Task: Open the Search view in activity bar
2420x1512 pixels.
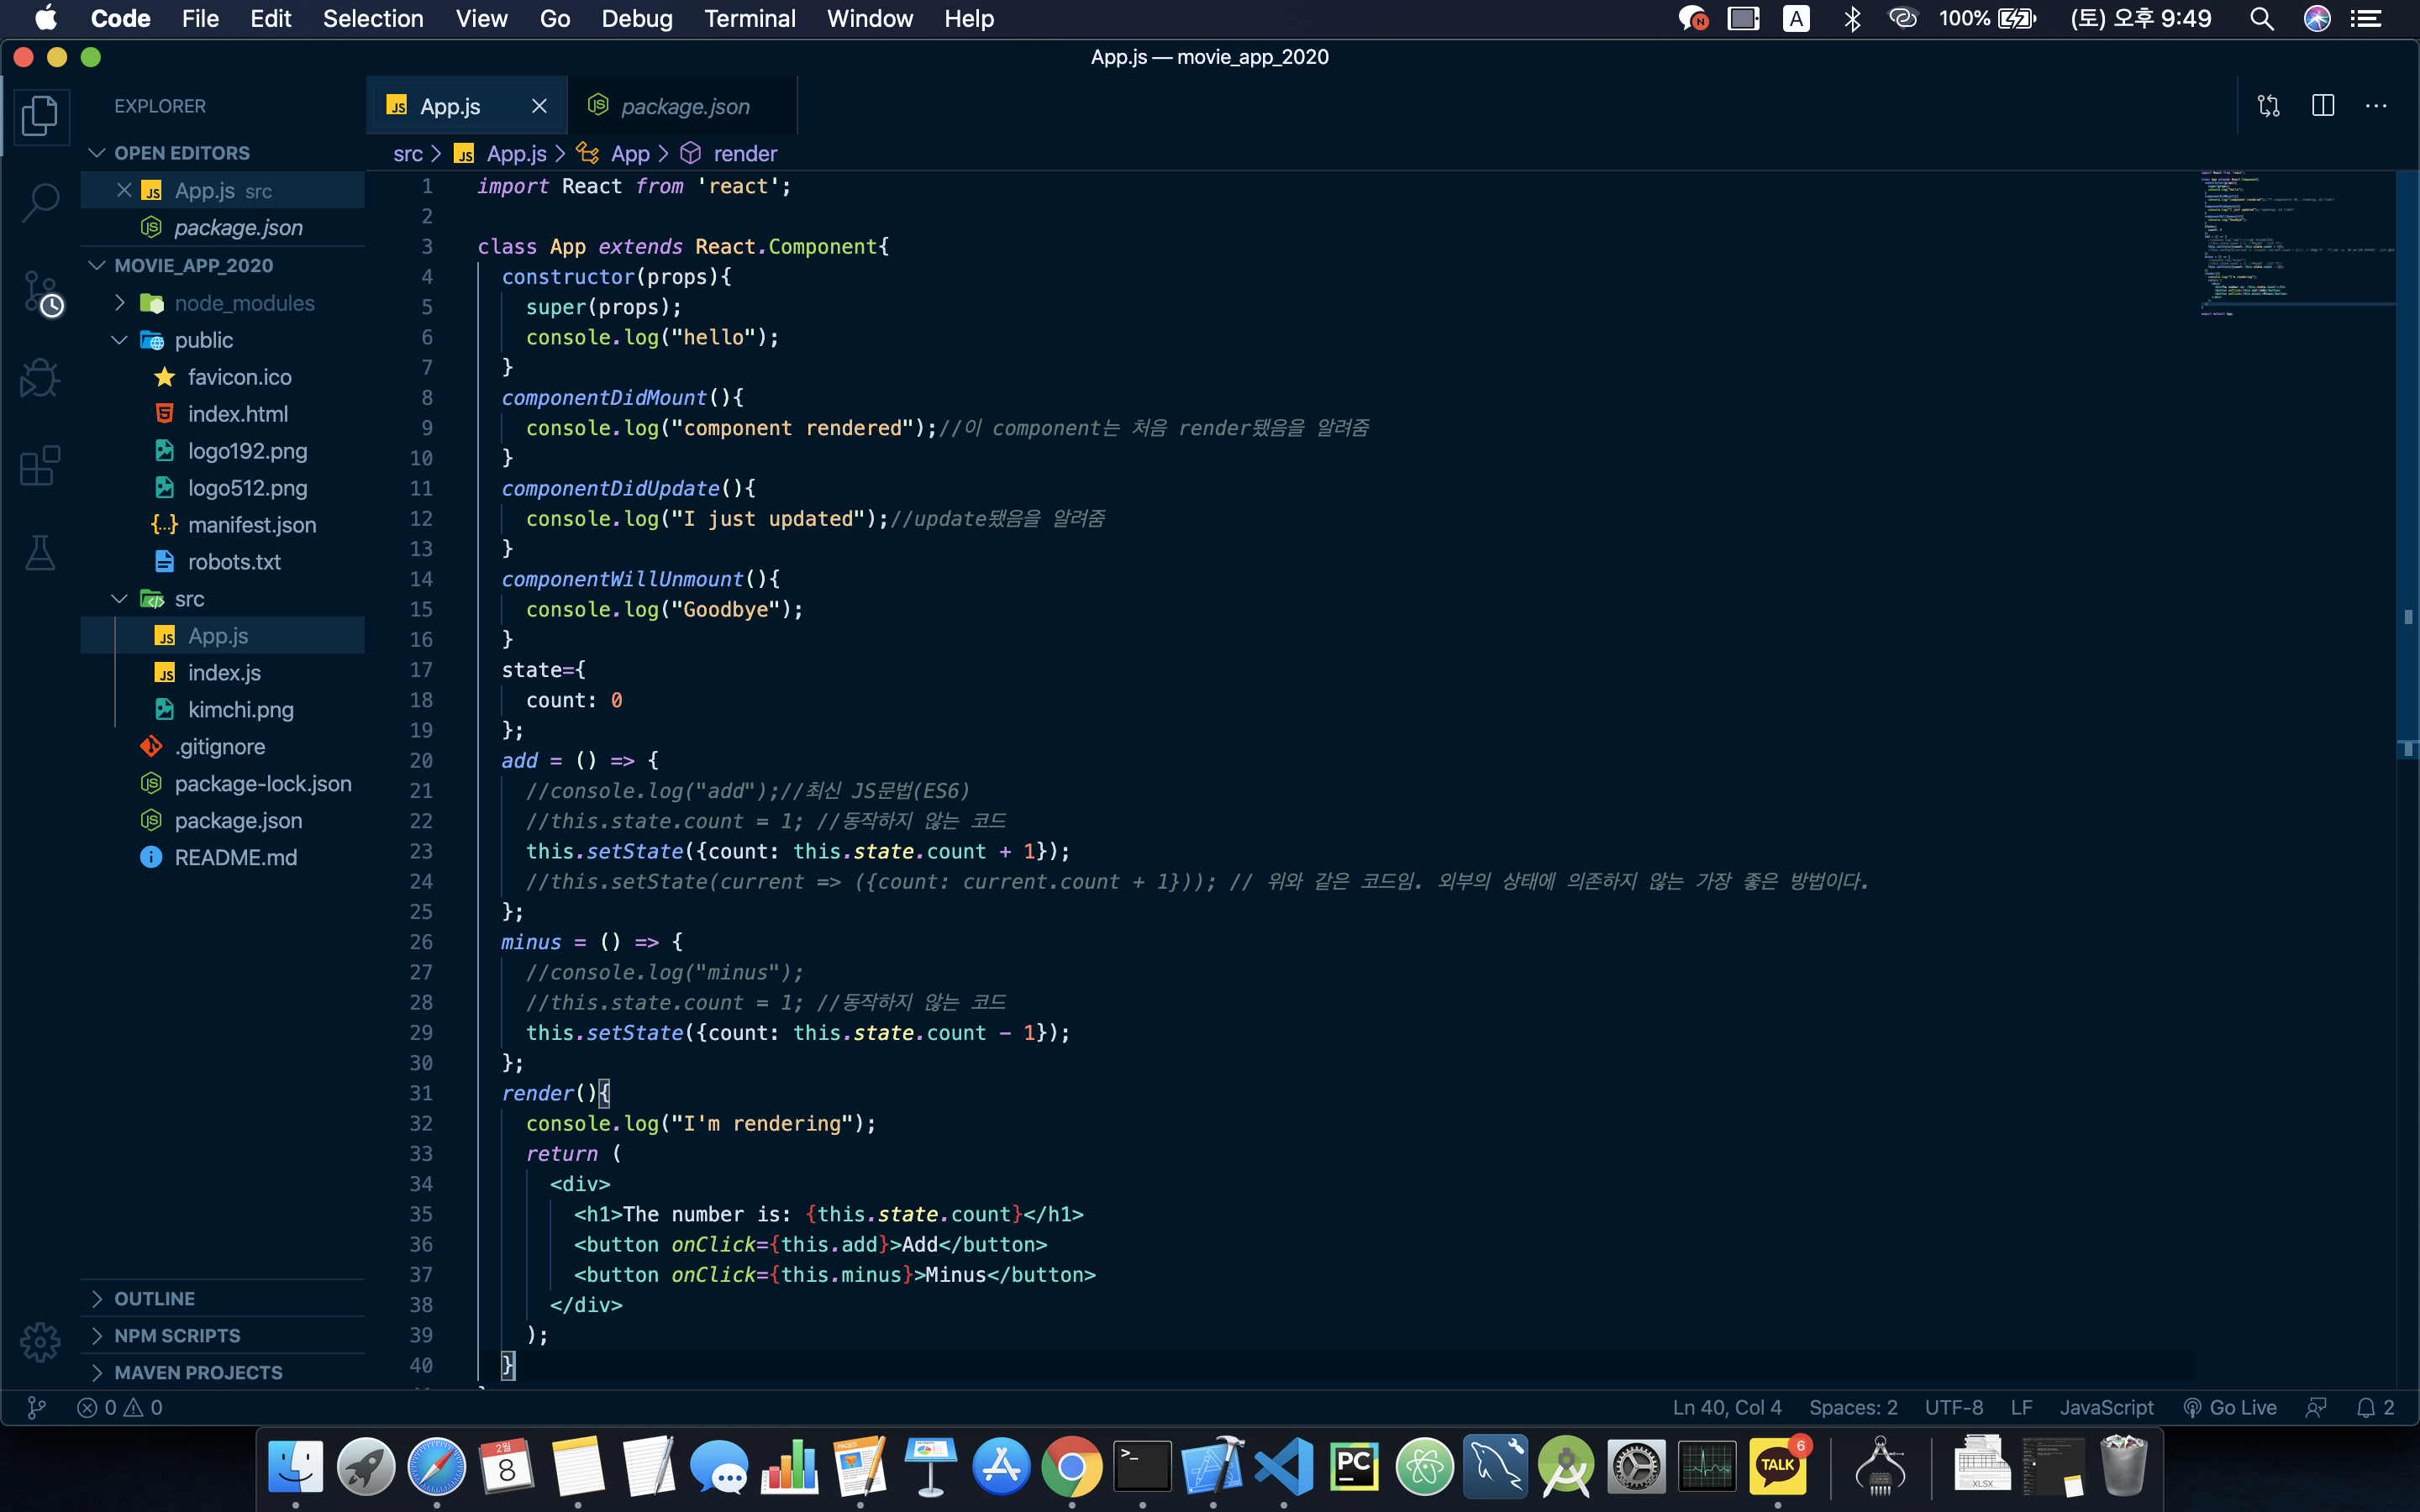Action: [40, 202]
